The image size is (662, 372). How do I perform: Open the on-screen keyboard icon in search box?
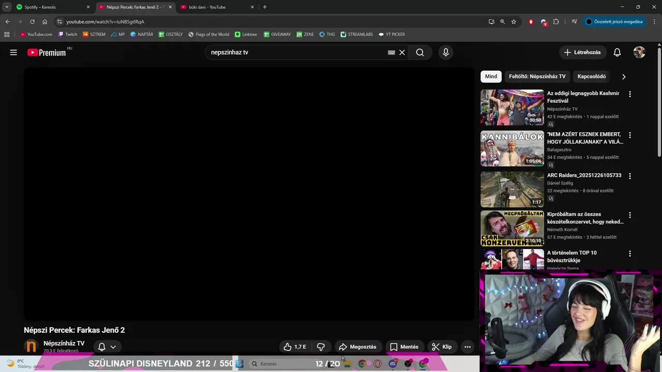pos(392,52)
